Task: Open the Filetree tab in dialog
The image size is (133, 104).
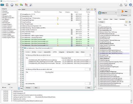Action: pos(82,52)
